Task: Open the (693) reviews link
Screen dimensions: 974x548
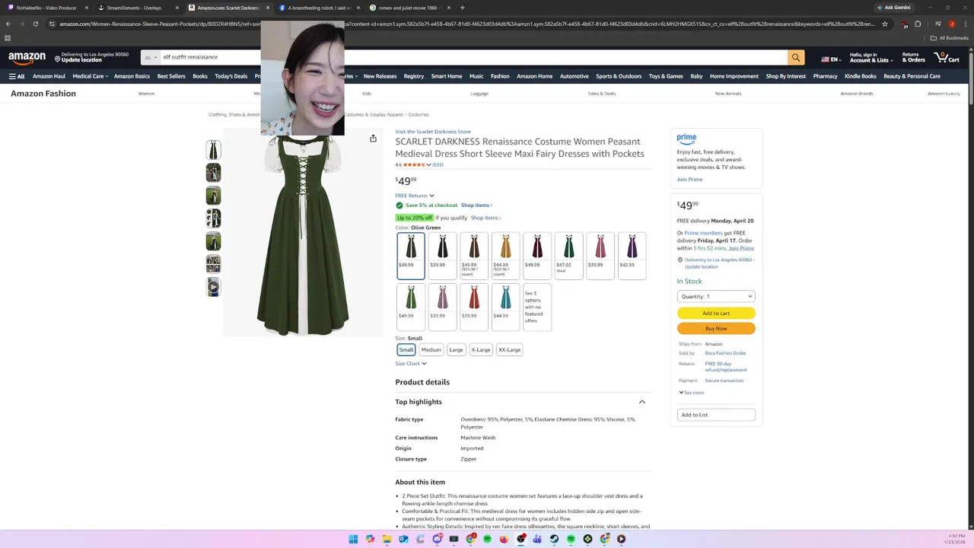Action: point(438,165)
